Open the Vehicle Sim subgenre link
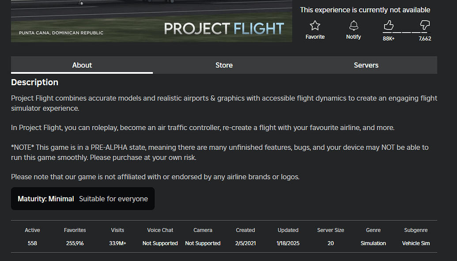Screen dimensions: 457x261 coord(416,243)
